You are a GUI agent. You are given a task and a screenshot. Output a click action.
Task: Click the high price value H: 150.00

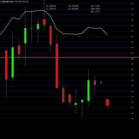click(x=73, y=6)
